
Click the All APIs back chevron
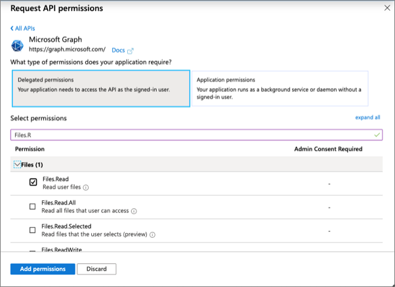tap(12, 28)
